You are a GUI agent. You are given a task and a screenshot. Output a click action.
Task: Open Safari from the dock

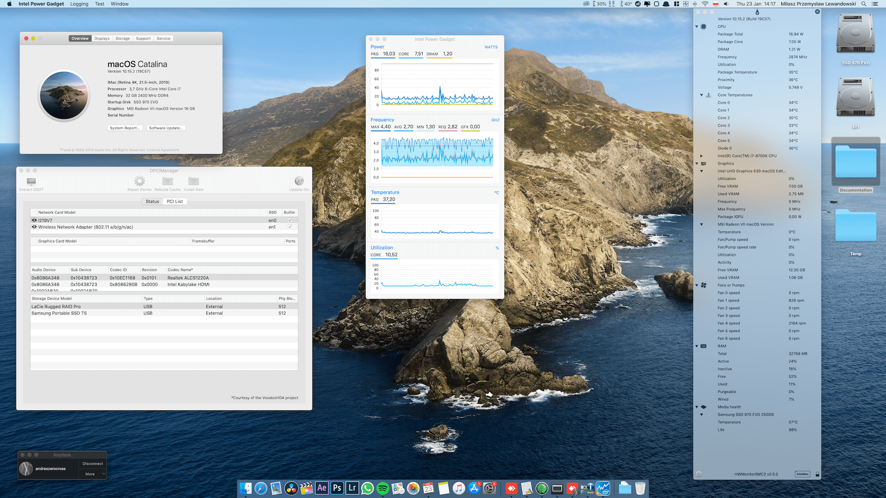coord(261,488)
